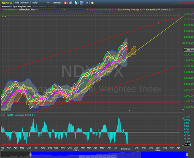Click the Nasdaq-100 Equal Weighted Index title
Viewport: 194px width, 158px height.
[x=16, y=6]
